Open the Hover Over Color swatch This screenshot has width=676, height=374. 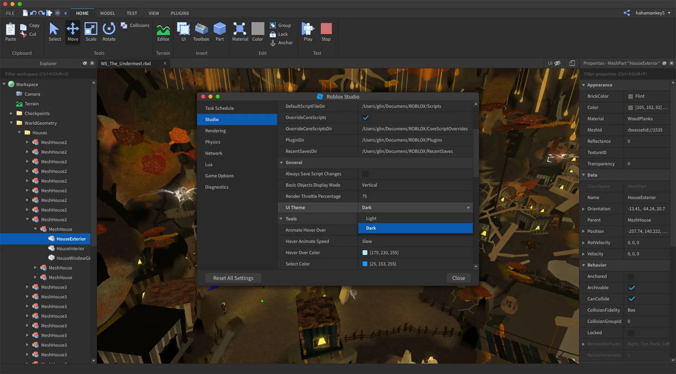[365, 252]
